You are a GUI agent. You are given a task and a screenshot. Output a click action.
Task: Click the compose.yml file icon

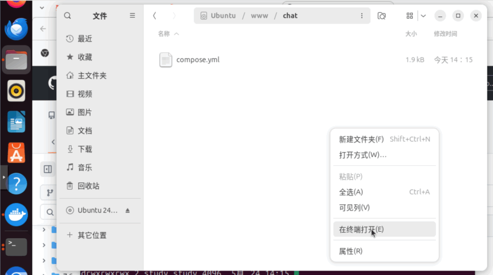click(166, 60)
